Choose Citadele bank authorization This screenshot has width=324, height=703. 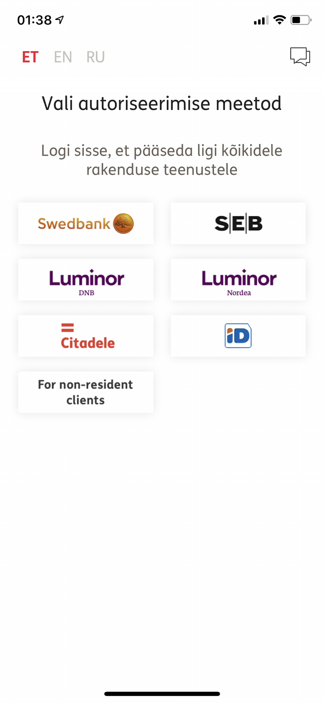pyautogui.click(x=86, y=336)
